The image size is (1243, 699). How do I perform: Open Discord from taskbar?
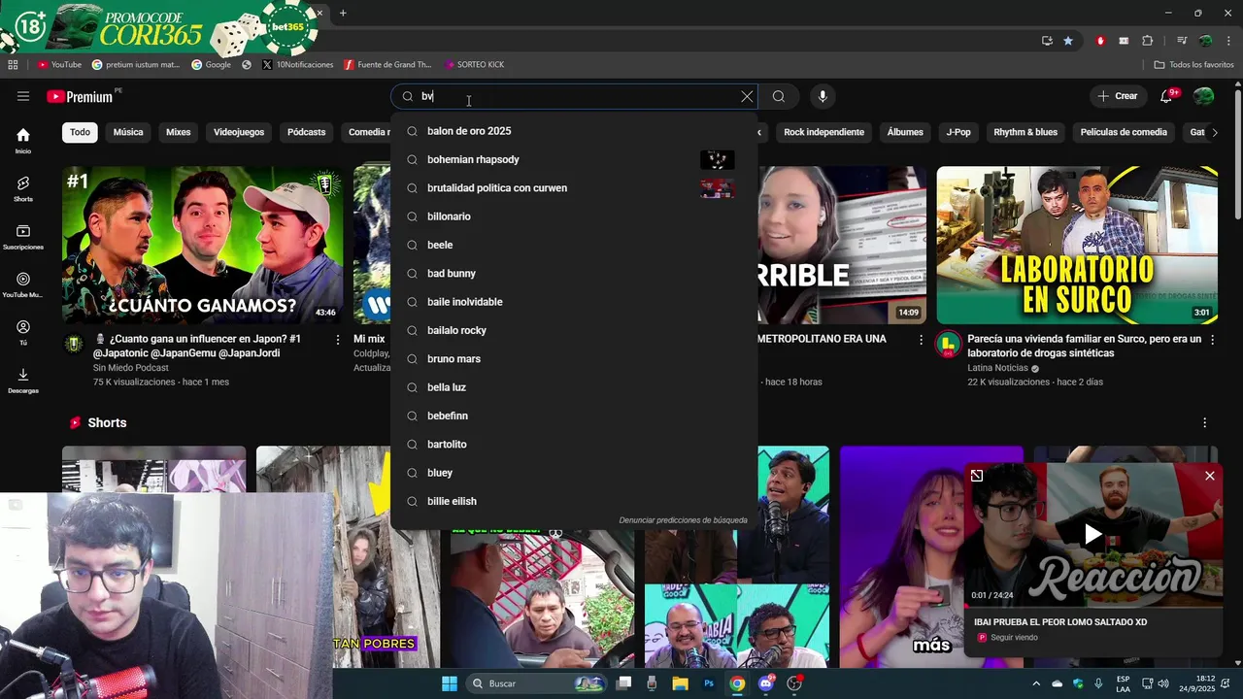tap(766, 683)
